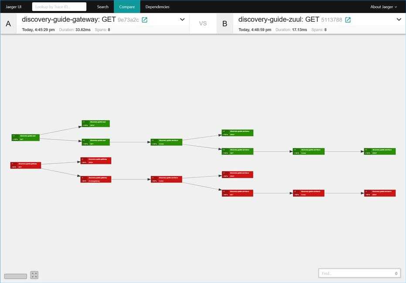Open trace A 9e73a2c in new tab icon
The width and height of the screenshot is (406, 283).
[x=144, y=20]
